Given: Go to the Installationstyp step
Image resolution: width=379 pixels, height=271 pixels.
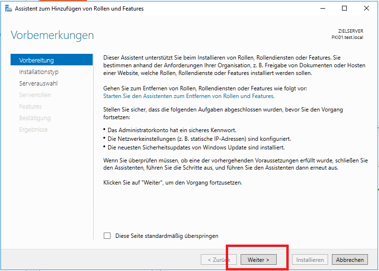Looking at the screenshot, I should [x=39, y=72].
